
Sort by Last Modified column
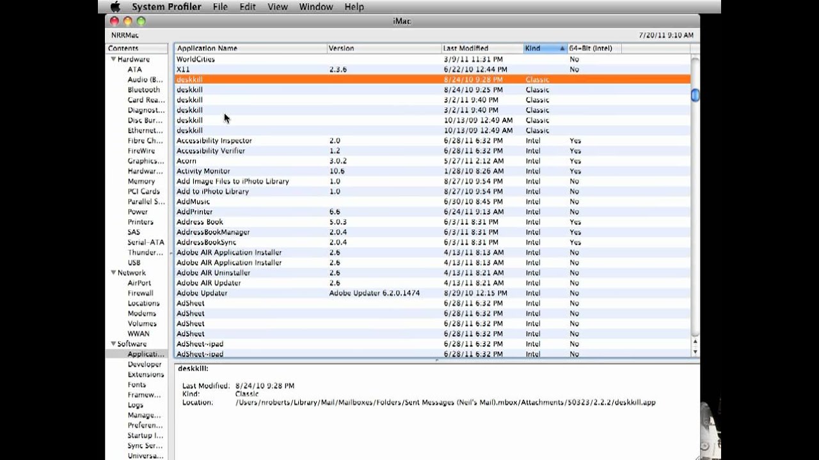(x=482, y=48)
